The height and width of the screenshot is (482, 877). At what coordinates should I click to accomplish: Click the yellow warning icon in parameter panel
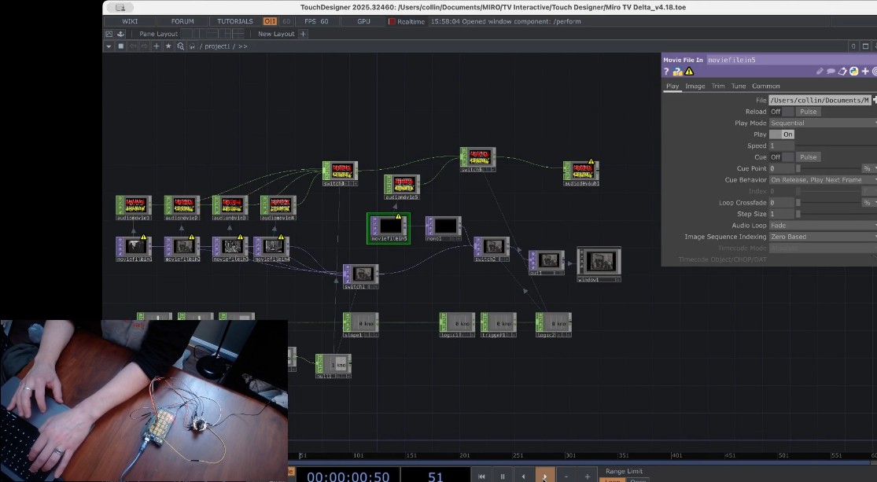(689, 72)
